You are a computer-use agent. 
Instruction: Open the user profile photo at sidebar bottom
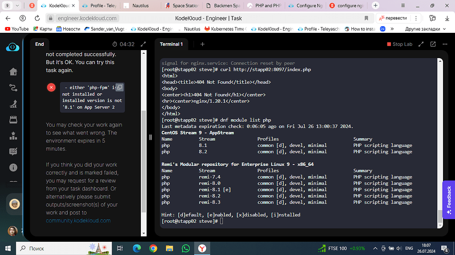[x=12, y=231]
